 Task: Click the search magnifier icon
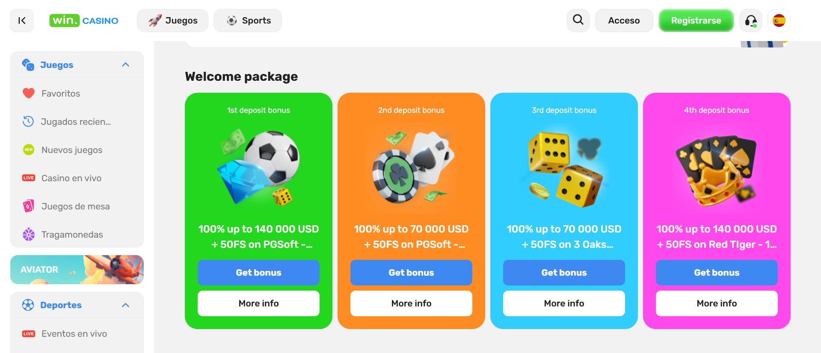click(578, 20)
